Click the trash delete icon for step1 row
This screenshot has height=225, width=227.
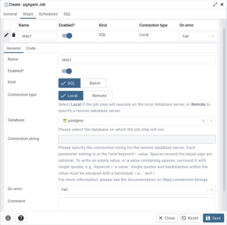point(14,35)
